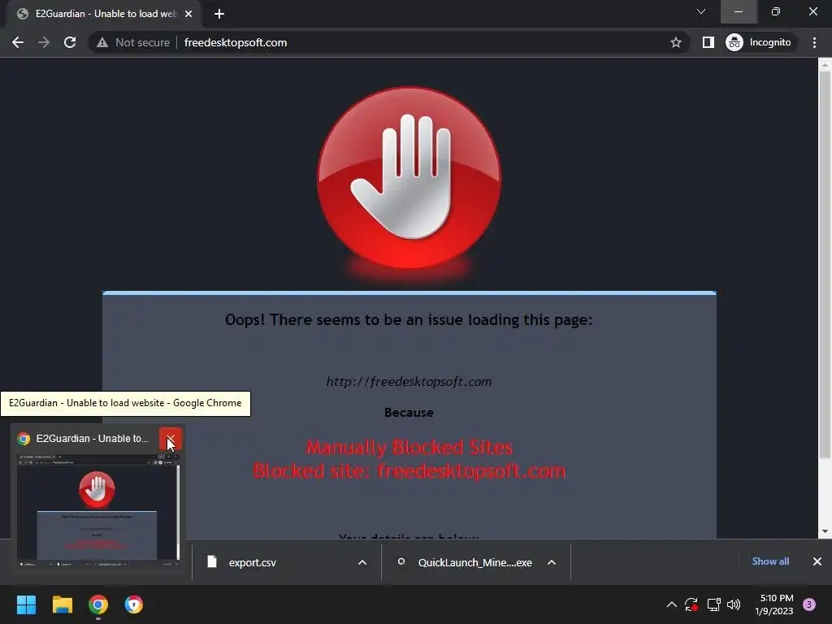The width and height of the screenshot is (832, 624).
Task: Restore down the Chrome window
Action: pos(776,11)
